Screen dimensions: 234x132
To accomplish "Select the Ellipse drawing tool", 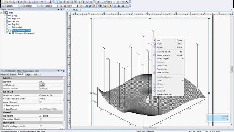I will pos(120,2).
